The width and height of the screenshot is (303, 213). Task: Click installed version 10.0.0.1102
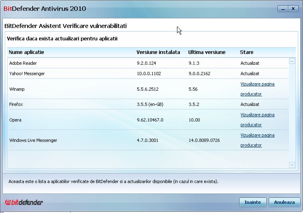click(x=149, y=74)
